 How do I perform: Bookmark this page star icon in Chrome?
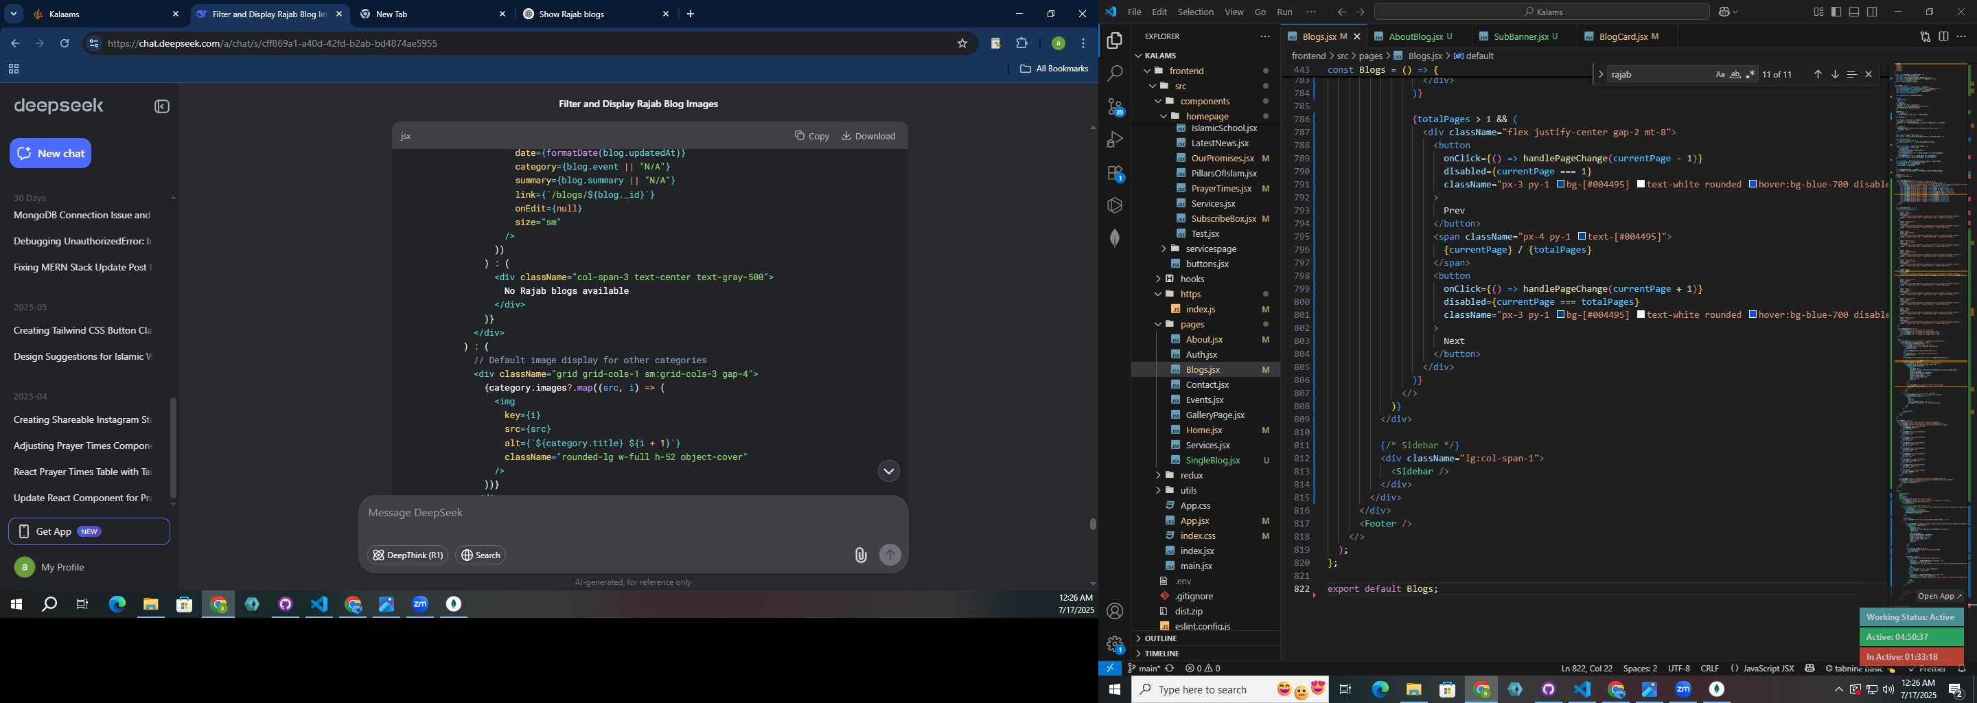(962, 44)
